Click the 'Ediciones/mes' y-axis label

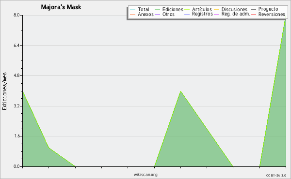[x=4, y=91]
